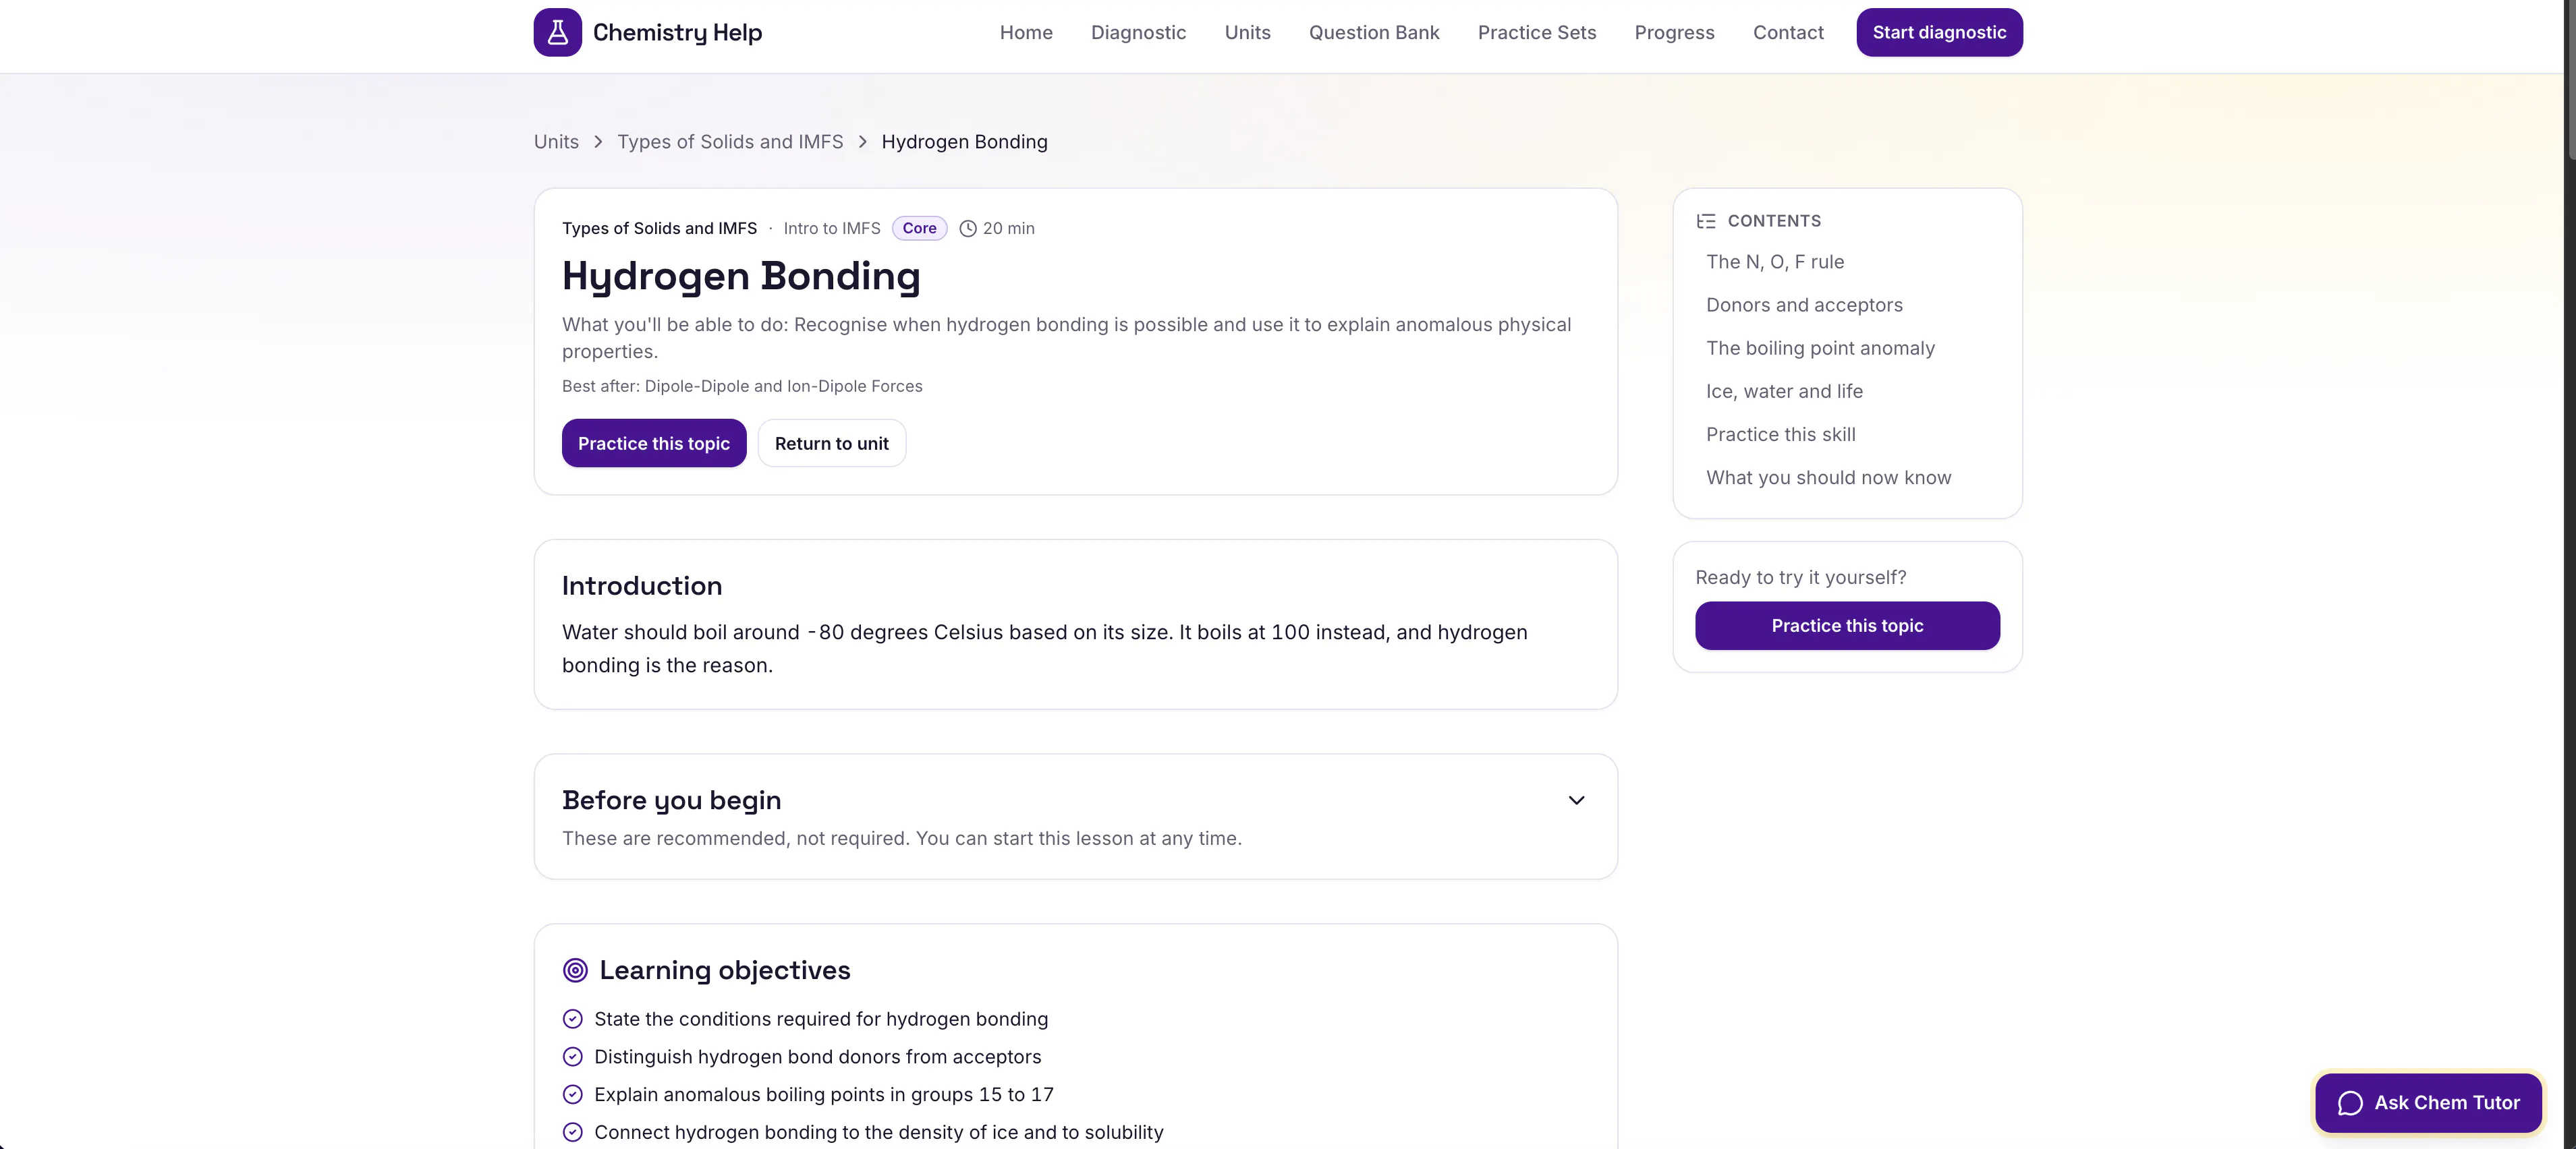Open the Progress page from navigation

pyautogui.click(x=1674, y=33)
